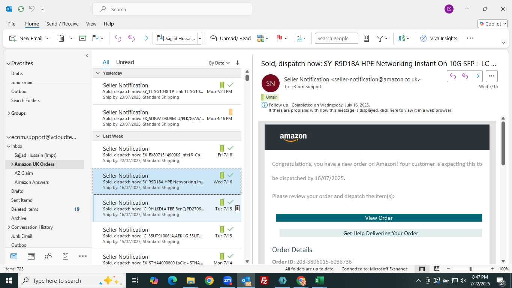The width and height of the screenshot is (512, 288).
Task: Open the By Date sort dropdown
Action: coord(219,63)
